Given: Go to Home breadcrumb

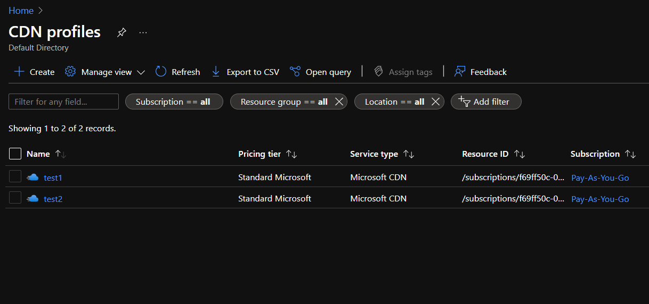Looking at the screenshot, I should click(21, 11).
